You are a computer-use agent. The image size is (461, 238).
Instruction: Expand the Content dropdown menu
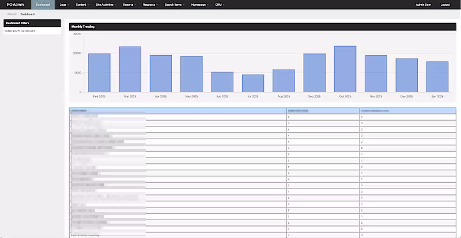[x=82, y=5]
